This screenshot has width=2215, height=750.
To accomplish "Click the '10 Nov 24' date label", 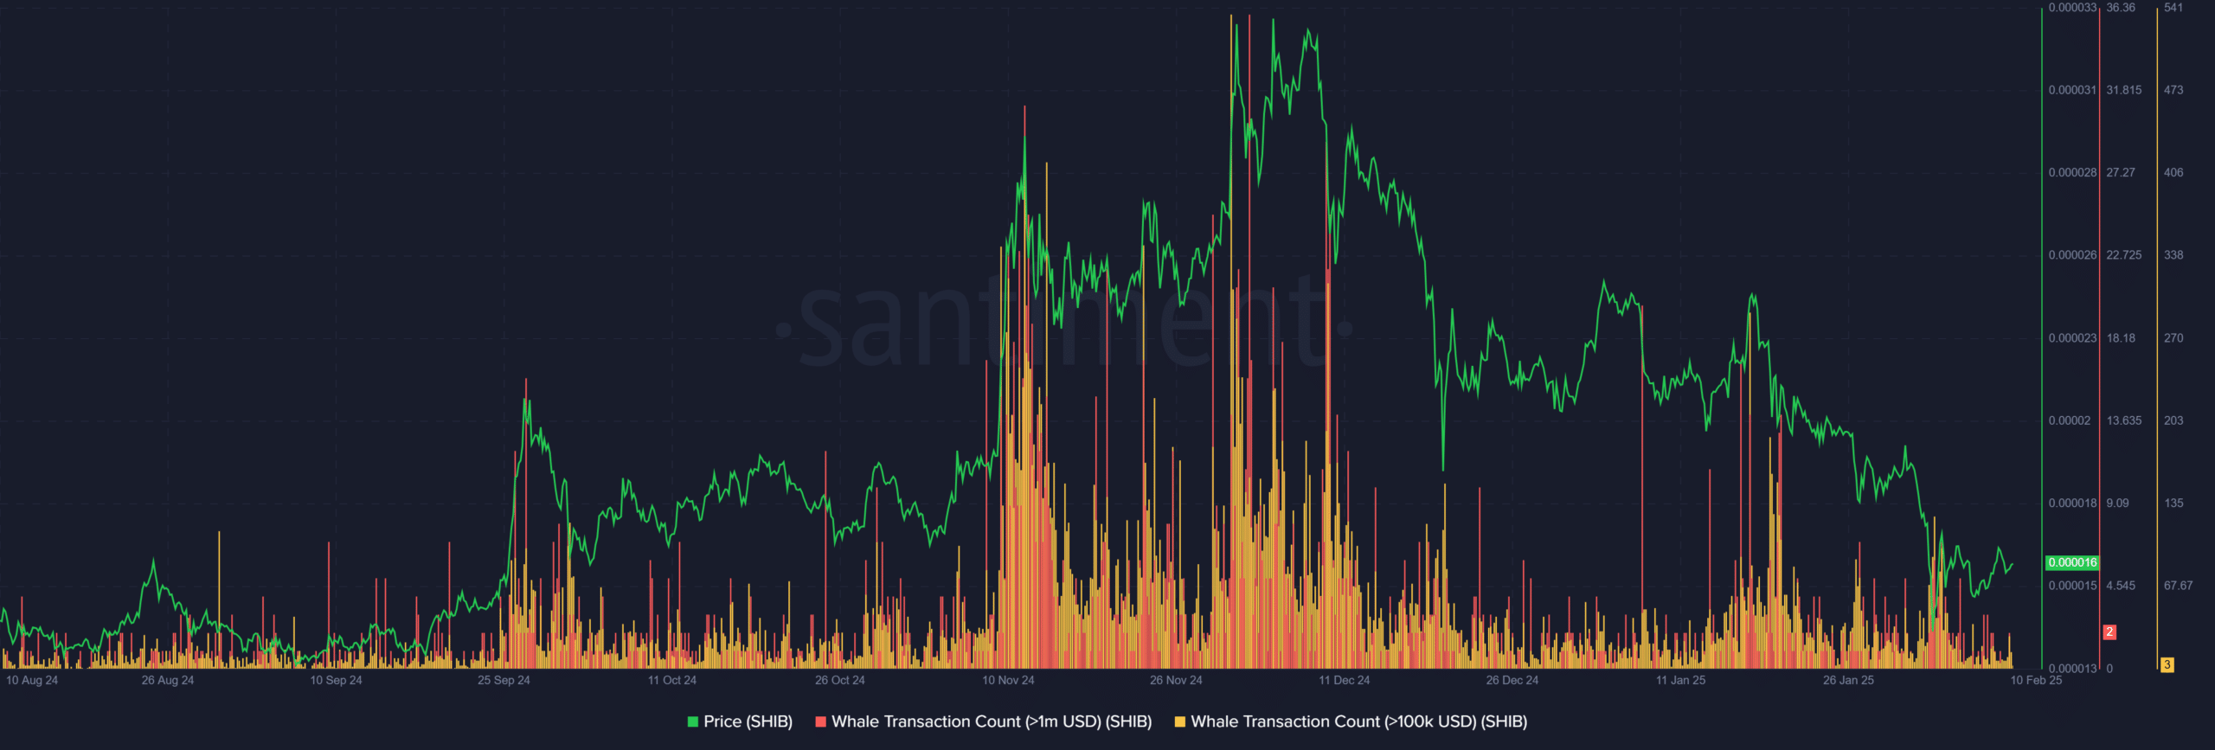I will (1008, 680).
